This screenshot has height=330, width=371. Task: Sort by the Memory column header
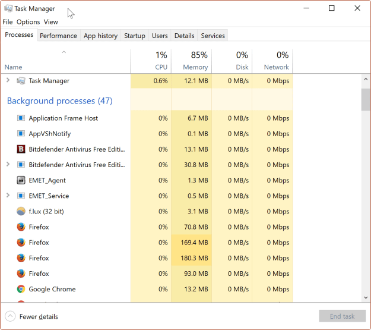191,61
